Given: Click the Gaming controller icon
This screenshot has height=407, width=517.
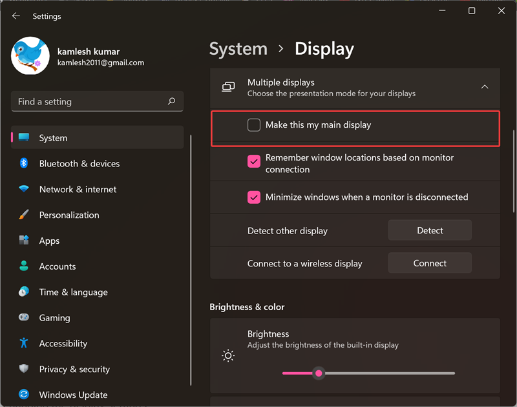Looking at the screenshot, I should click(x=24, y=317).
